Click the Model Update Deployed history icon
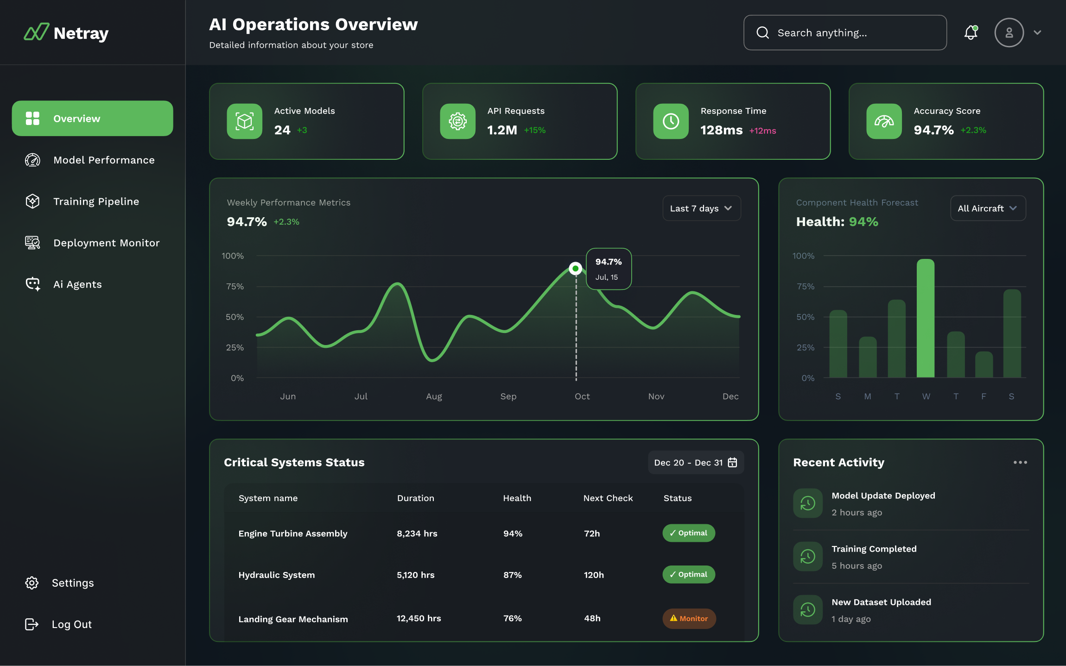This screenshot has height=666, width=1066. click(x=808, y=503)
